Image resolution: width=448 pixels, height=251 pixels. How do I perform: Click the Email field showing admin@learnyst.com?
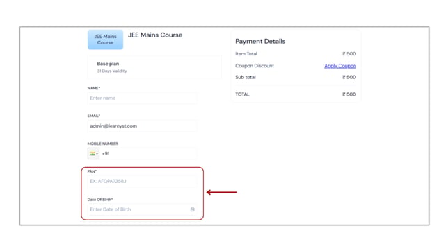point(142,125)
